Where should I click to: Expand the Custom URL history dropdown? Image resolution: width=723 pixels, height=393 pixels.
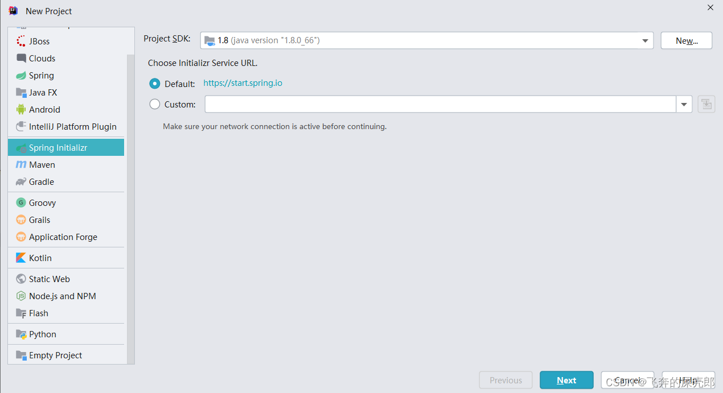(684, 104)
